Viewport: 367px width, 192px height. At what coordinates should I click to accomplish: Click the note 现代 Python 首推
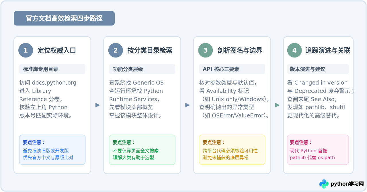309,151
